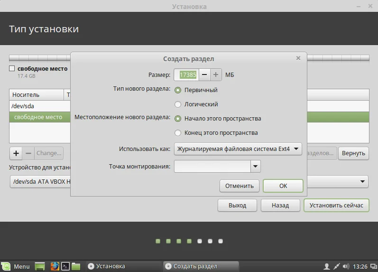Launch Firefox from the panel
This screenshot has height=272, width=378.
pyautogui.click(x=55, y=266)
